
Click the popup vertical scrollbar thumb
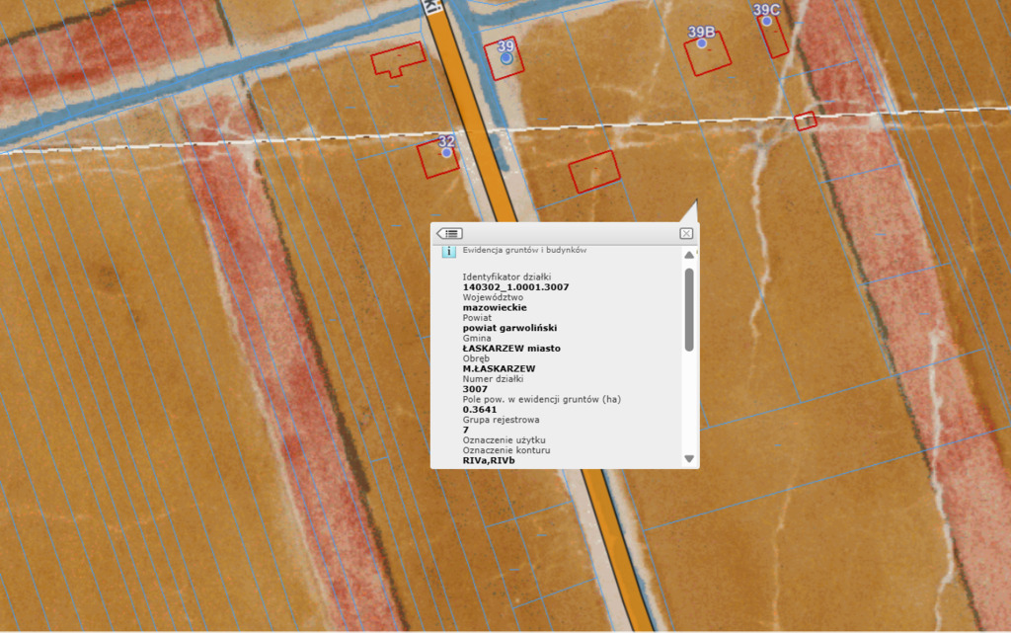coord(689,308)
